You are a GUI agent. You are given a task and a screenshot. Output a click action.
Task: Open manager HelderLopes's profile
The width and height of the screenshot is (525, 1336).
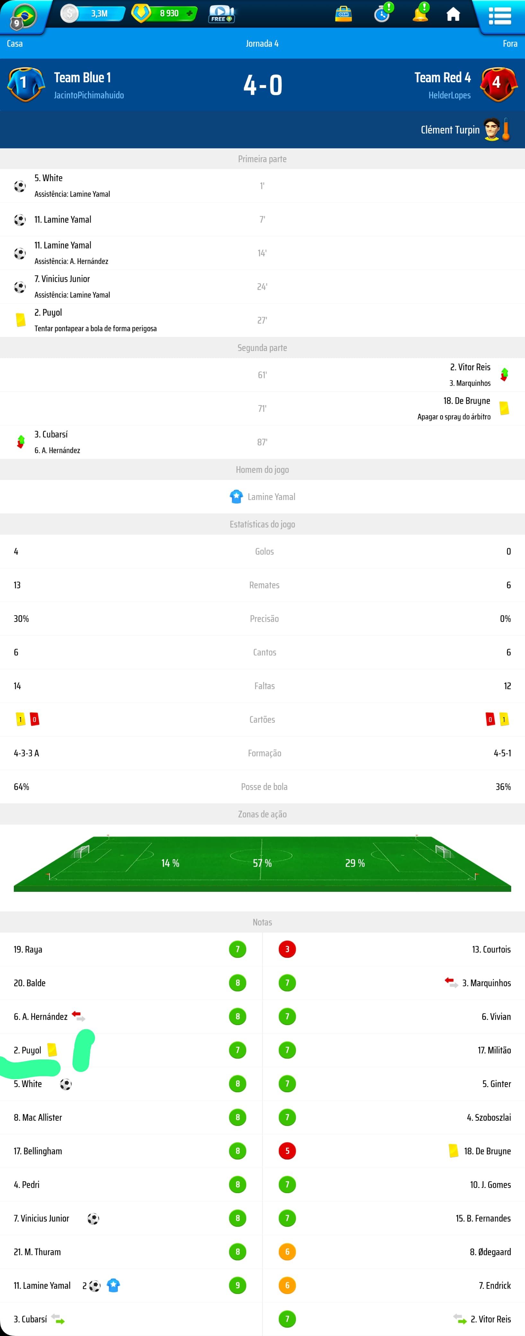pyautogui.click(x=449, y=95)
